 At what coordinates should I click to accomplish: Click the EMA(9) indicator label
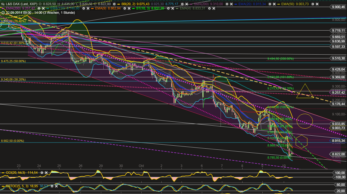101,8
